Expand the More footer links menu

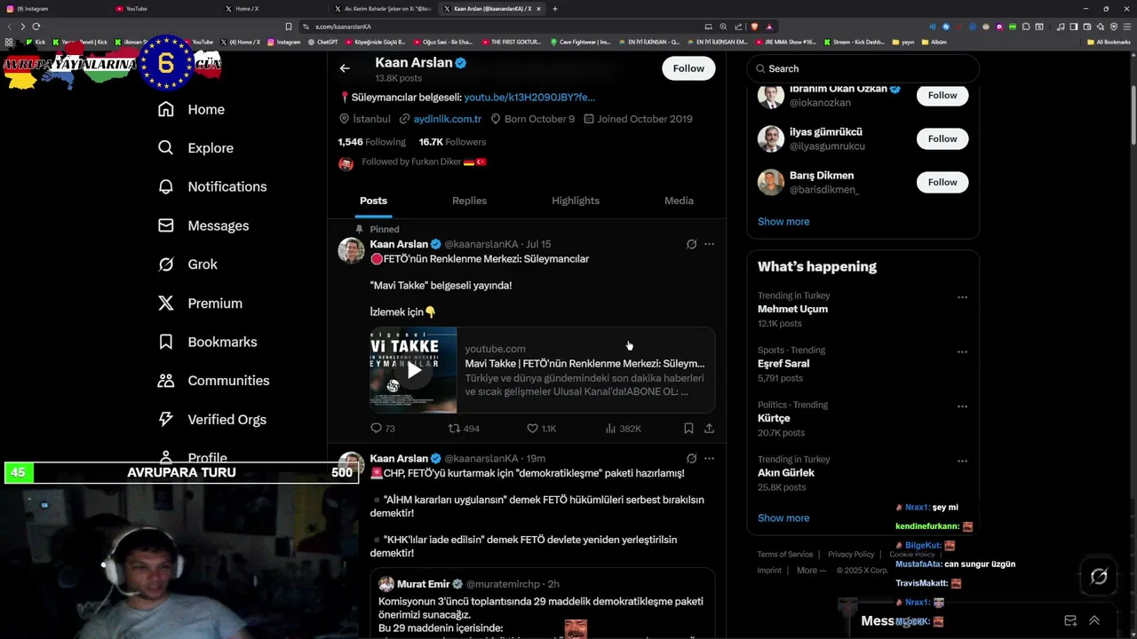pyautogui.click(x=811, y=571)
